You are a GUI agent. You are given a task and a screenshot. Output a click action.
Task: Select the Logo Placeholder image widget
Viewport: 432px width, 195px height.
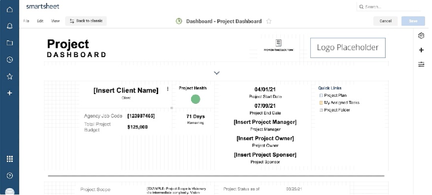point(348,48)
